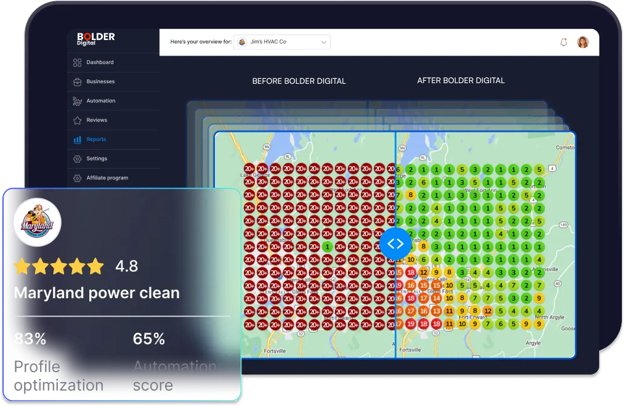Click the dropdown chevron arrow beside Jim's HVAC Co
The image size is (625, 406).
pyautogui.click(x=323, y=43)
